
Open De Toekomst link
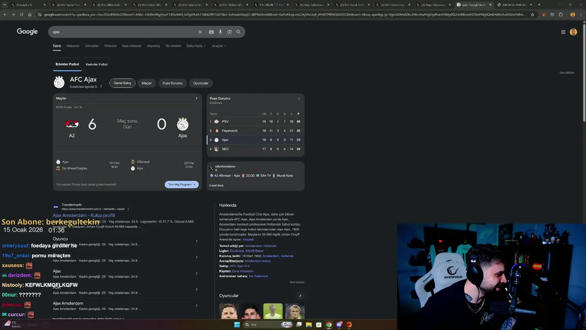pyautogui.click(x=258, y=276)
